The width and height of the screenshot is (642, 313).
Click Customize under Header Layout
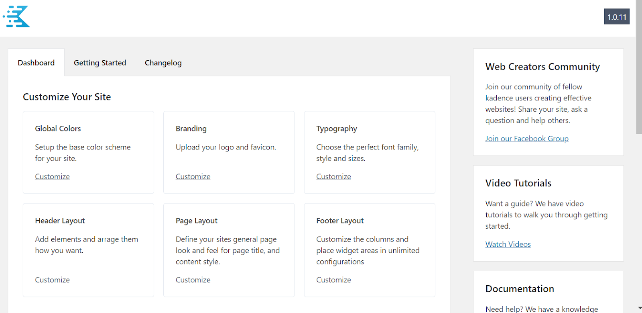pos(52,280)
